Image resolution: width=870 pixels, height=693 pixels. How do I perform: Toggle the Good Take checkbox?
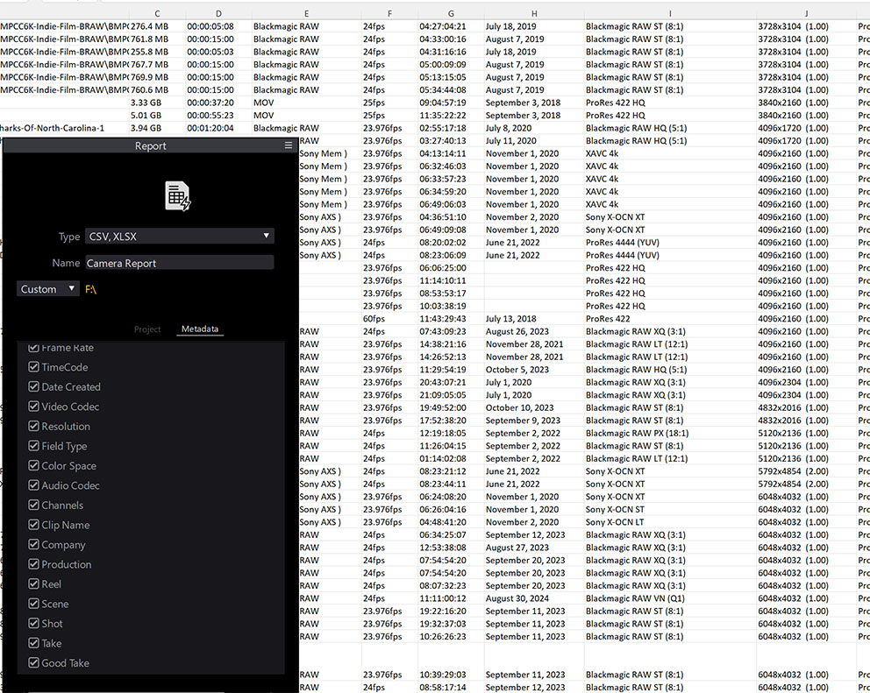click(33, 663)
